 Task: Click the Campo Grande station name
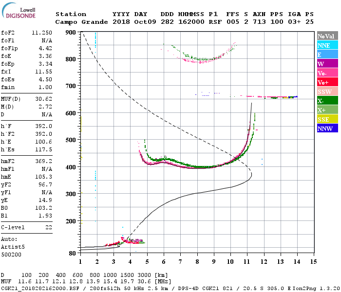(x=81, y=22)
